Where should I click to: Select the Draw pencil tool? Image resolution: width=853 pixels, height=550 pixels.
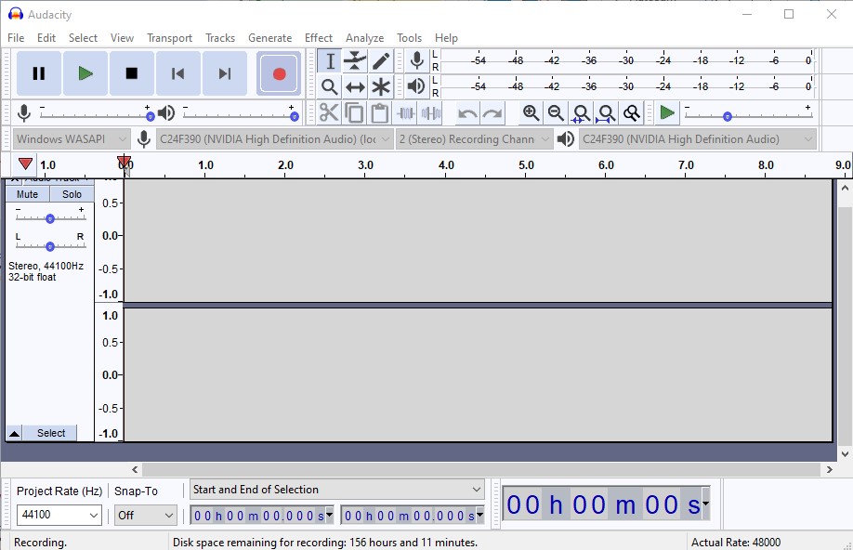381,61
